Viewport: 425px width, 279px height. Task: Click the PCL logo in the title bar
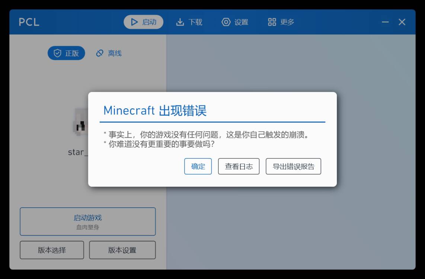(29, 22)
